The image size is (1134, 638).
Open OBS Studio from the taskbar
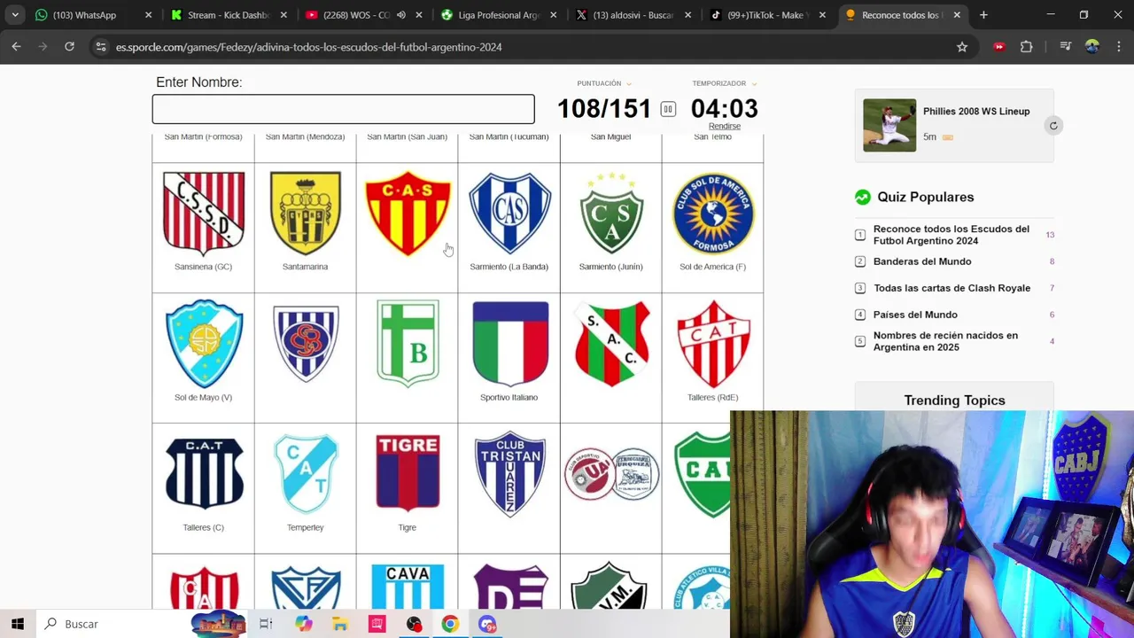414,624
